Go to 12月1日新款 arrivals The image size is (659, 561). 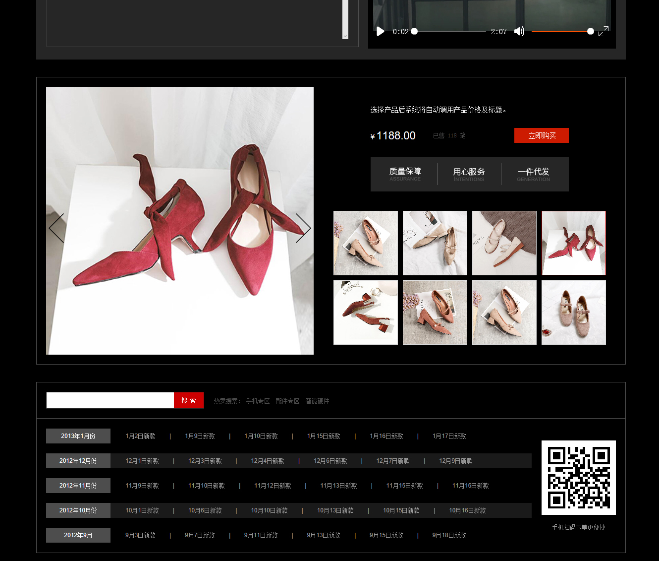pos(142,461)
